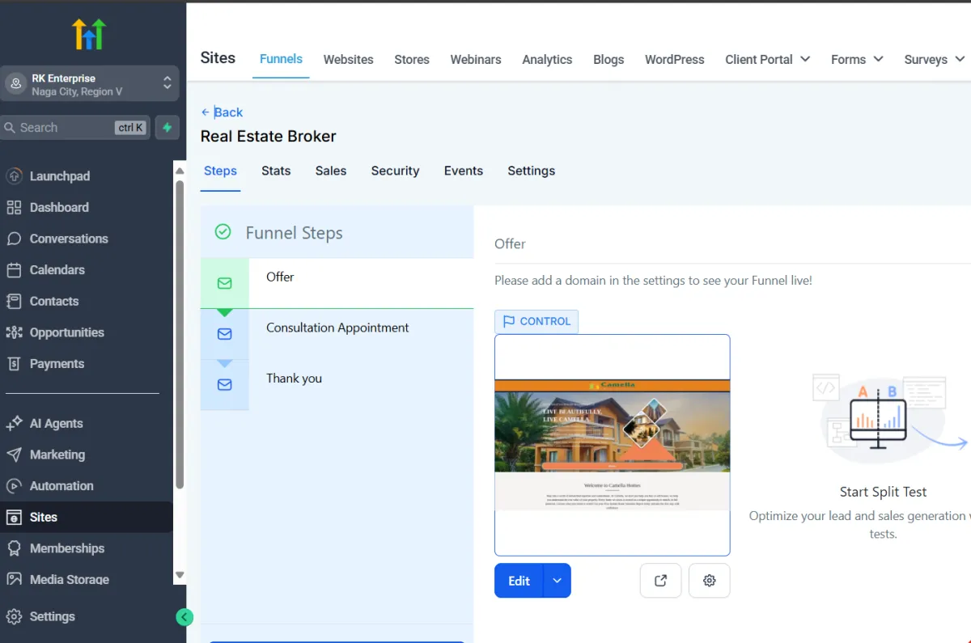Open page settings gear icon below thumbnail
The image size is (971, 643).
click(710, 581)
